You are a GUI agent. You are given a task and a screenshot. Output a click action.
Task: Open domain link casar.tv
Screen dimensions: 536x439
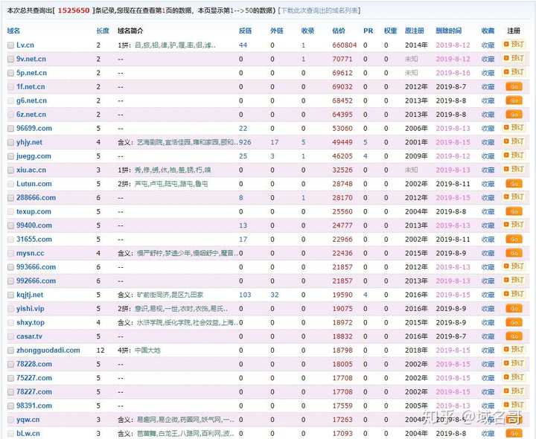click(29, 336)
